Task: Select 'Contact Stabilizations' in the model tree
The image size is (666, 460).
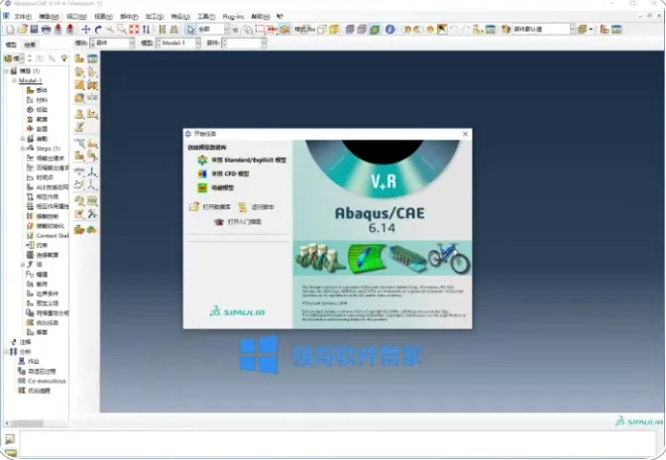Action: click(53, 235)
